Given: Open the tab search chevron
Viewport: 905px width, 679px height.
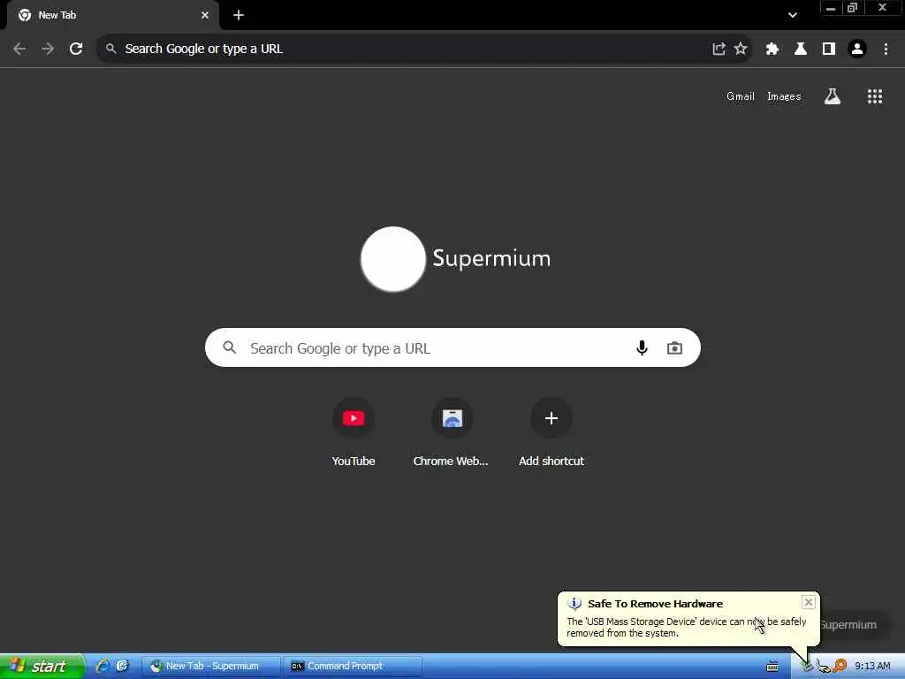Looking at the screenshot, I should (793, 15).
